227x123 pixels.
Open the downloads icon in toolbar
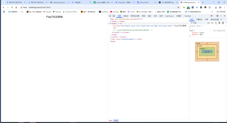tap(216, 7)
